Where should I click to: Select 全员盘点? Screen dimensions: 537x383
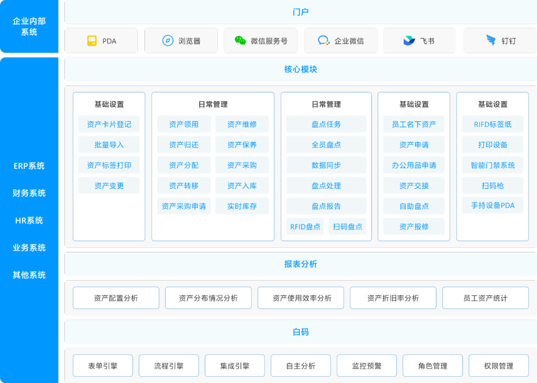(326, 145)
